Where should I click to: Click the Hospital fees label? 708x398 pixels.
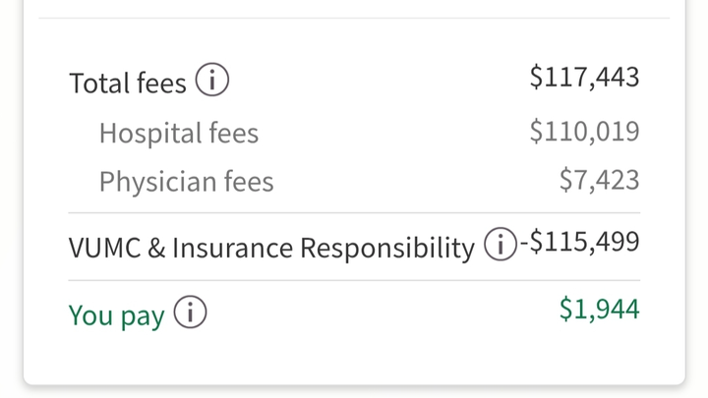pyautogui.click(x=178, y=134)
